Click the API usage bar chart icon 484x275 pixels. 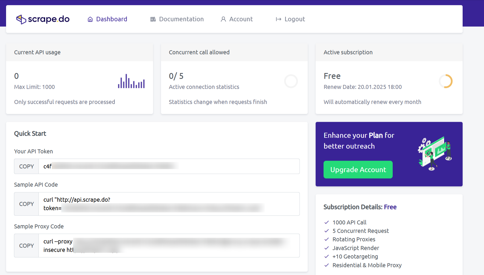(131, 81)
